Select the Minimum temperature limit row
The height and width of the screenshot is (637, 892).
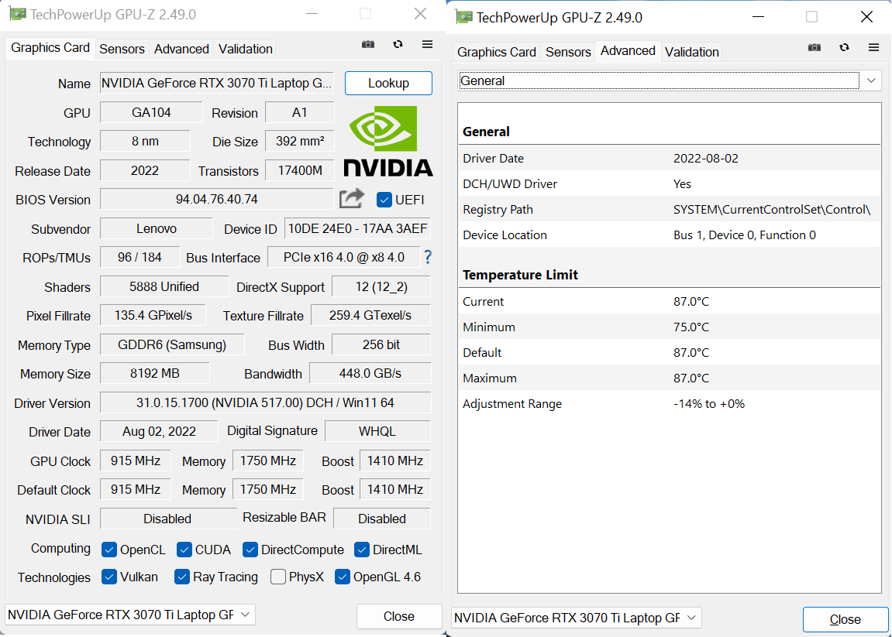tap(670, 327)
